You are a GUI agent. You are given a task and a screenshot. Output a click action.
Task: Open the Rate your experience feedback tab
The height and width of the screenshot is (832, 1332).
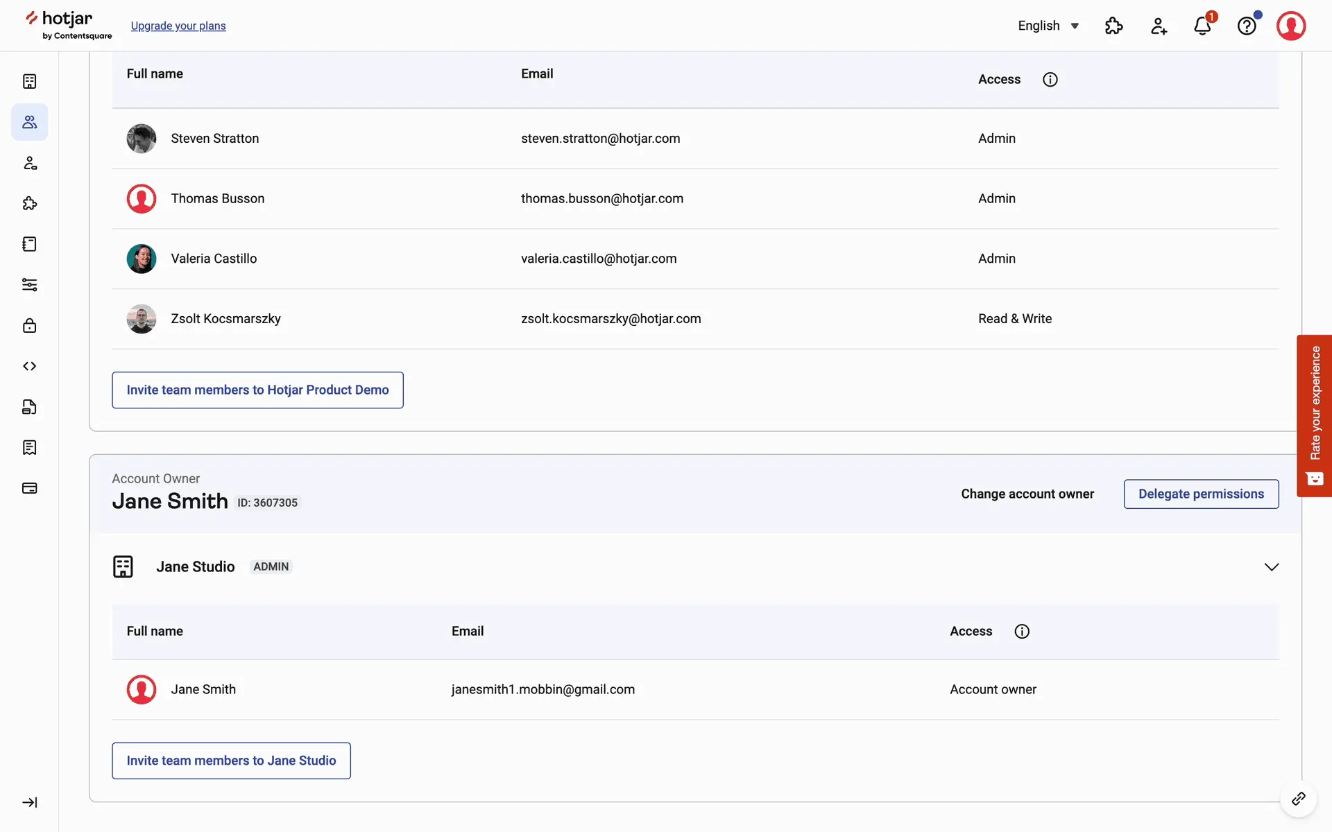pyautogui.click(x=1314, y=415)
